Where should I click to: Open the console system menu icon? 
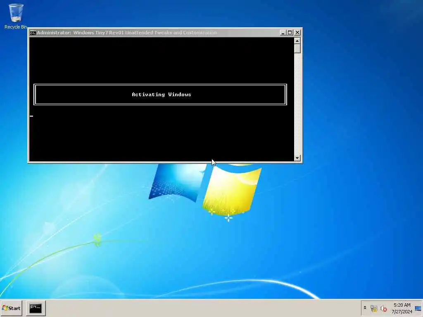33,33
